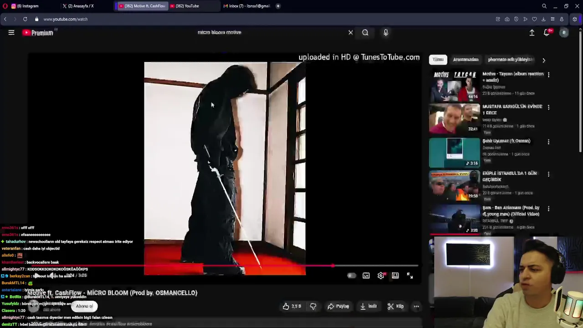This screenshot has height=328, width=583.
Task: Create a clip with Klip button
Action: coord(395,307)
